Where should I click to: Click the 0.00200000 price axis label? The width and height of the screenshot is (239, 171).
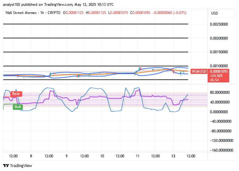(219, 38)
